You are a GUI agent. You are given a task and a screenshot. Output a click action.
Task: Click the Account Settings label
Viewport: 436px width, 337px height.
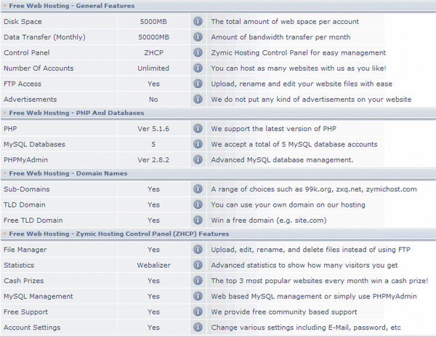tap(32, 328)
